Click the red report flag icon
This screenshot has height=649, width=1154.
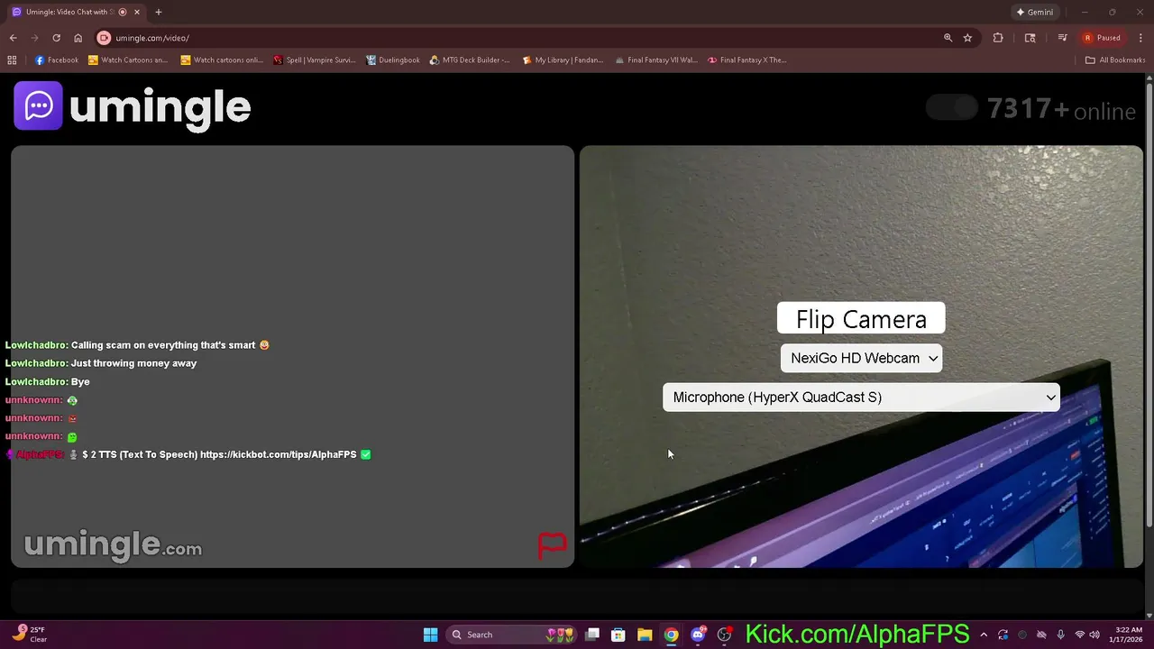click(x=552, y=545)
